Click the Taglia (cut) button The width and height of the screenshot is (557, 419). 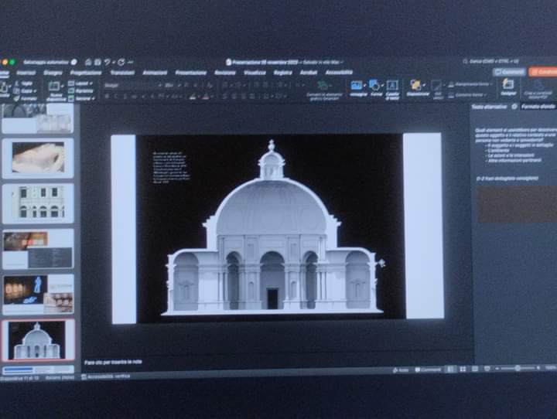pyautogui.click(x=23, y=83)
